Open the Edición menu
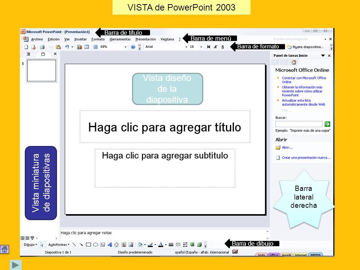This screenshot has width=360, height=270. [x=54, y=39]
